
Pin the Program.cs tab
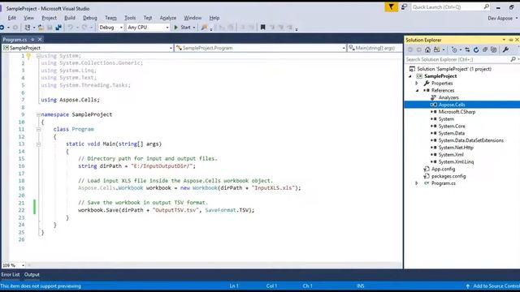pyautogui.click(x=32, y=40)
